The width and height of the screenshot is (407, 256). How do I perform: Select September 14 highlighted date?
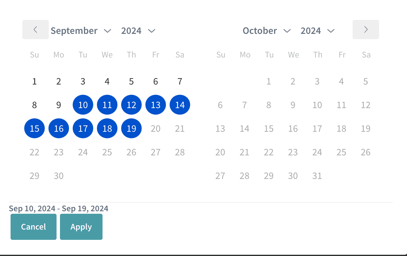point(180,105)
